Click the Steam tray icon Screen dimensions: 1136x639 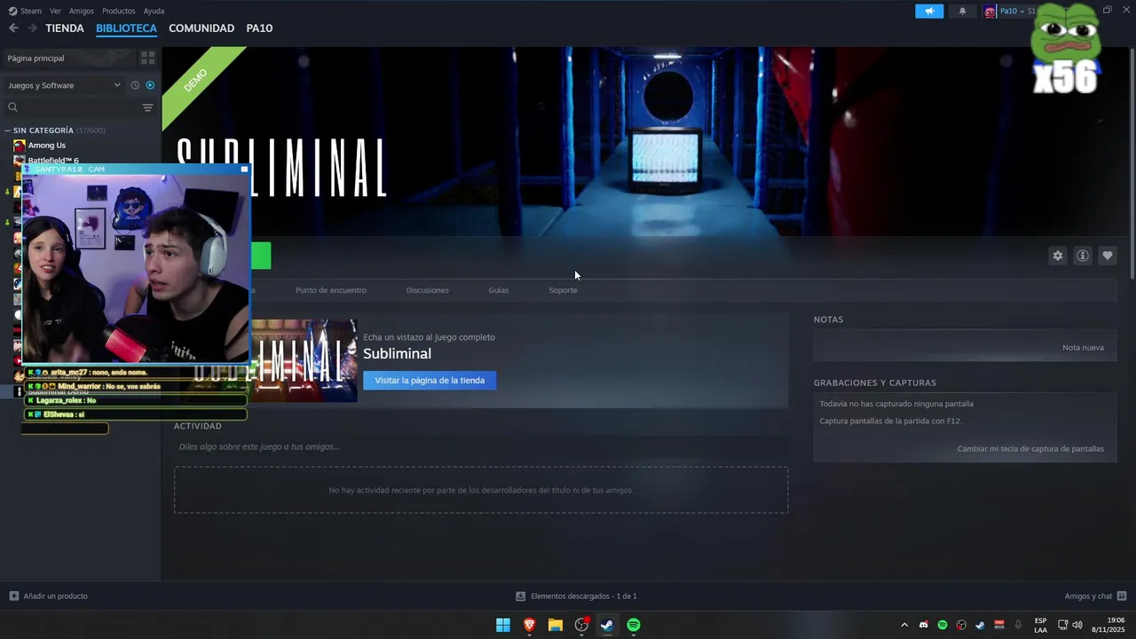point(980,625)
